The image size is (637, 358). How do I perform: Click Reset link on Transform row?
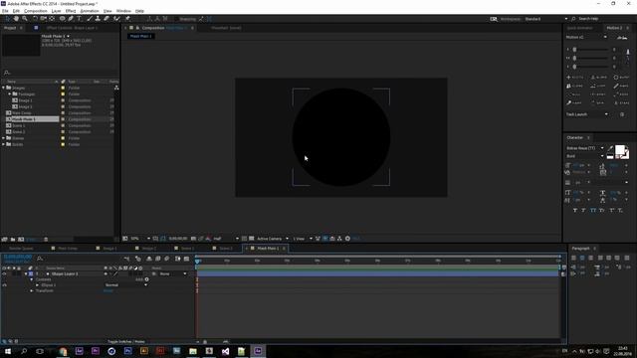[108, 290]
